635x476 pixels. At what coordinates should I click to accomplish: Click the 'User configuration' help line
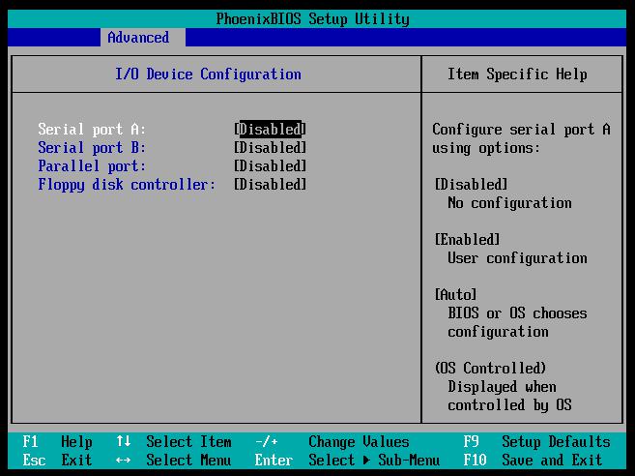pyautogui.click(x=517, y=258)
